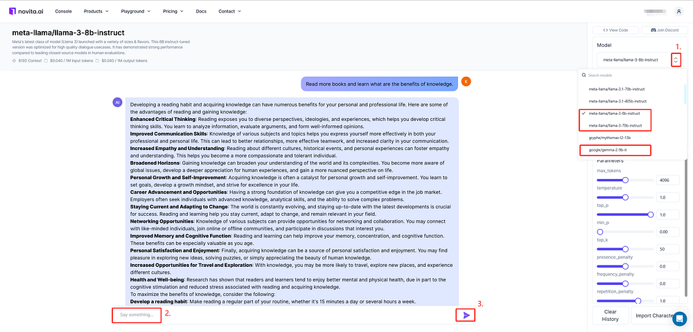Screen dimensions: 693x332
Task: Click the temperature value field
Action: [x=668, y=197]
